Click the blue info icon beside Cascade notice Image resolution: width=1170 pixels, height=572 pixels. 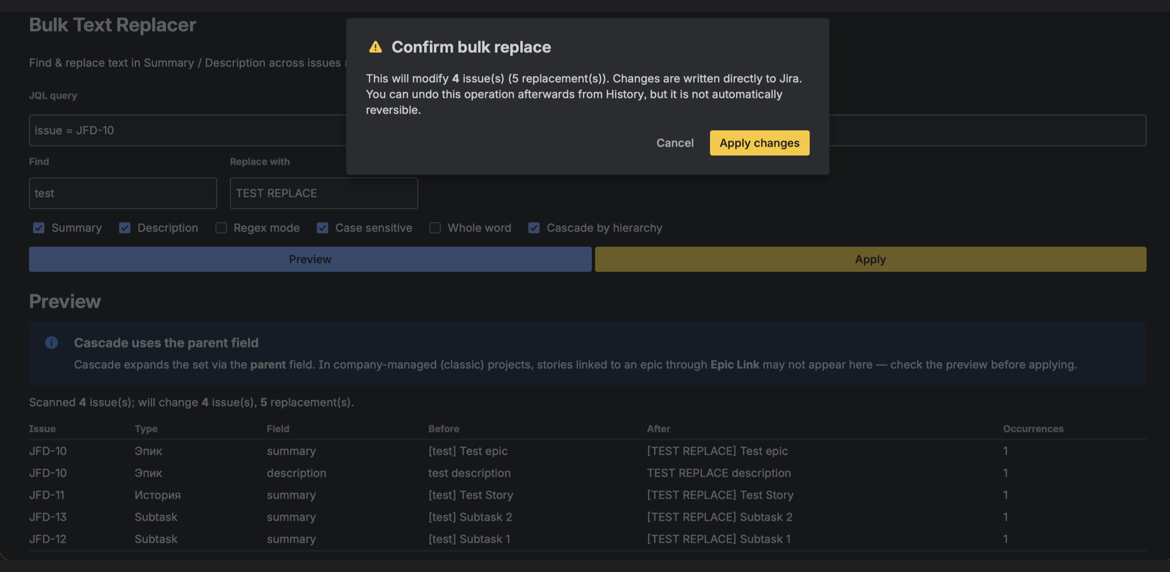pos(52,343)
